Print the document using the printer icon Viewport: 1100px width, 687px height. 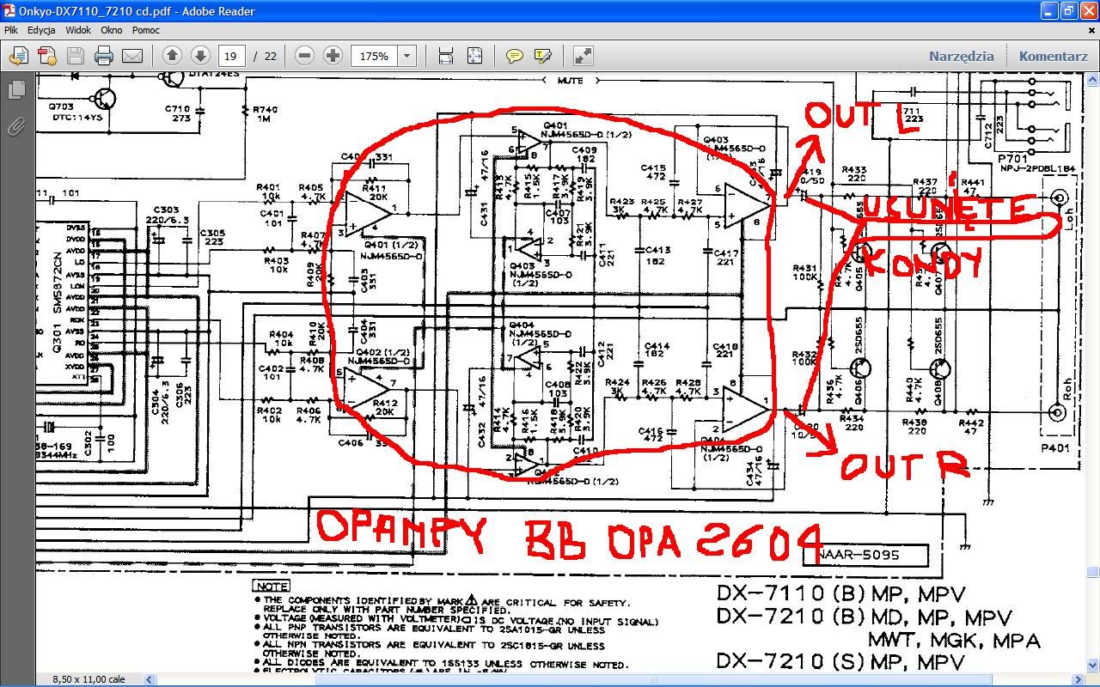104,56
